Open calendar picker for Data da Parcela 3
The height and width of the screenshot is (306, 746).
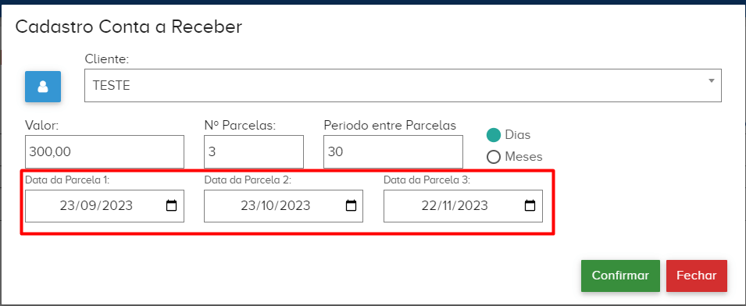tap(530, 206)
